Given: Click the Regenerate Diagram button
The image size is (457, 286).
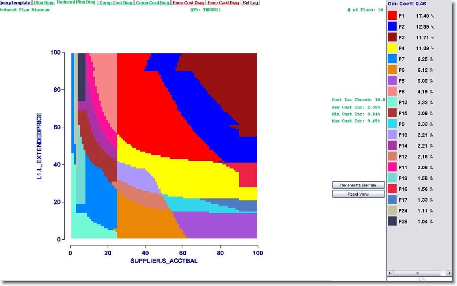Looking at the screenshot, I should tap(358, 185).
